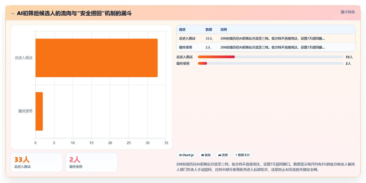Click the 2人 data card
Image resolution: width=366 pixels, height=183 pixels.
(x=91, y=162)
